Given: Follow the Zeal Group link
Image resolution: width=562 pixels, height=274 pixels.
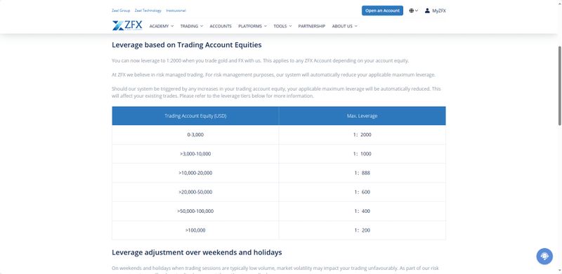Looking at the screenshot, I should [x=121, y=11].
